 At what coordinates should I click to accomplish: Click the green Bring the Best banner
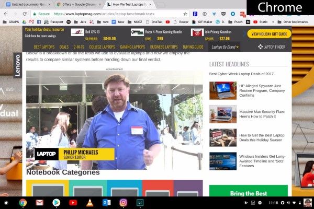pos(249,191)
